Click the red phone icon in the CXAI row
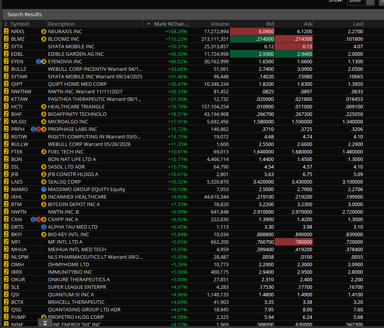The image size is (384, 328). (x=38, y=220)
